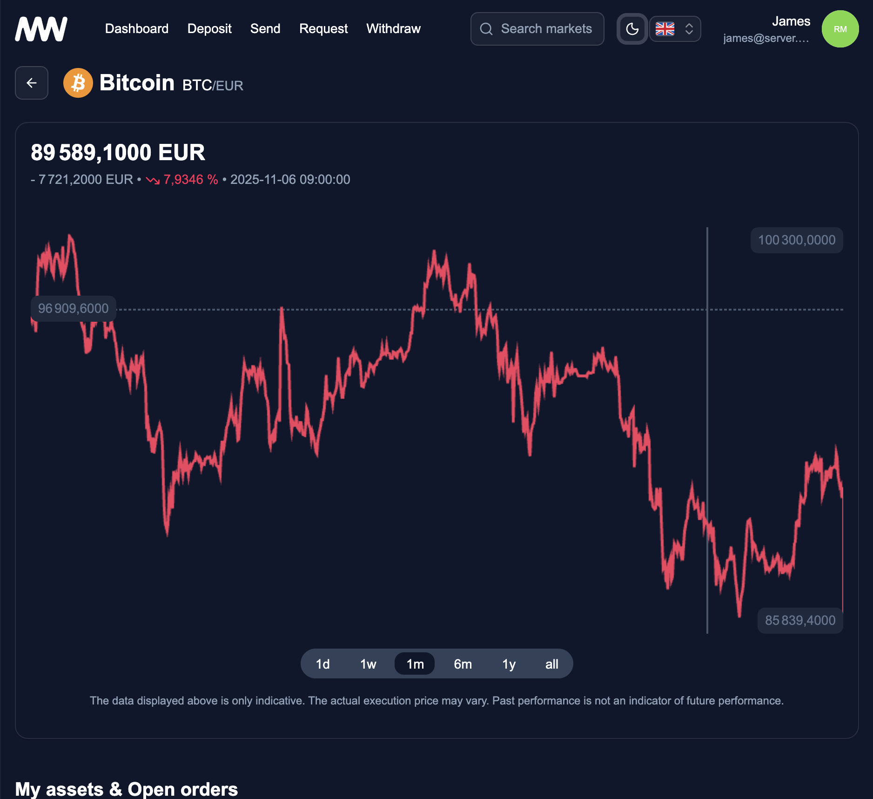Click the UK flag language icon

click(665, 28)
